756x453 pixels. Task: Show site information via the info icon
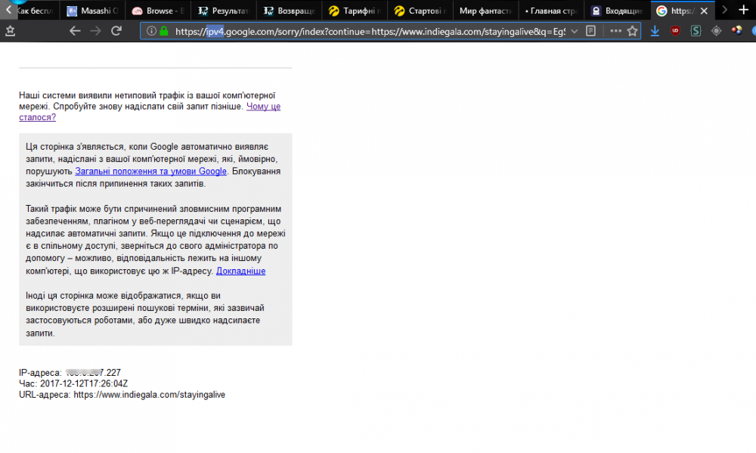click(x=151, y=31)
